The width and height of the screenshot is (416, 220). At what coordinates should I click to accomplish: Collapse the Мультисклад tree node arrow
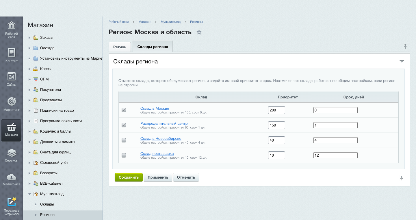[x=29, y=194]
